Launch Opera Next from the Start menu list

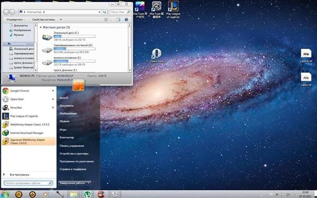click(29, 99)
